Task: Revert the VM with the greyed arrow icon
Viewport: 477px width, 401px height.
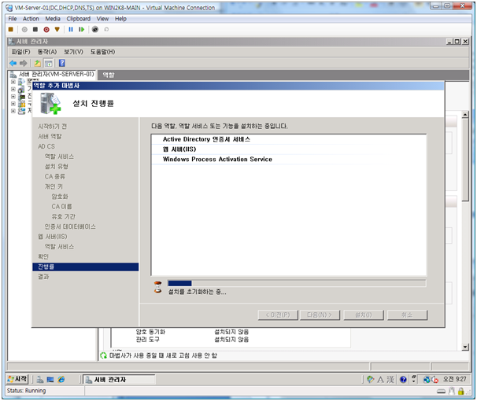Action: coord(106,29)
